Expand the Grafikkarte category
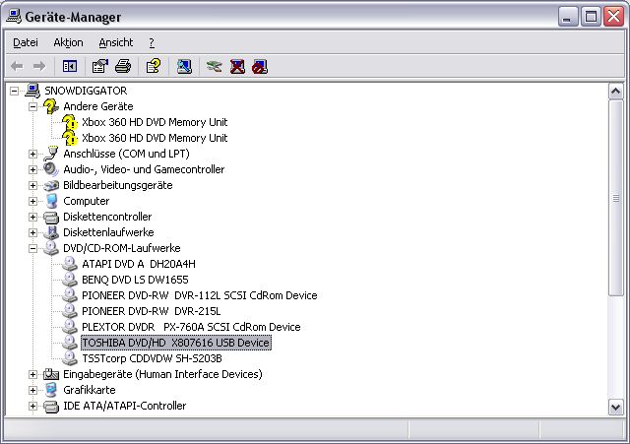Viewport: 630px width, 444px height. pyautogui.click(x=32, y=390)
